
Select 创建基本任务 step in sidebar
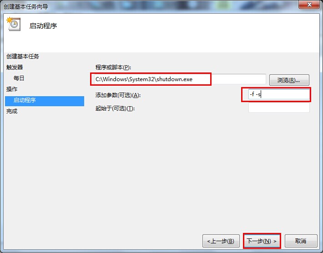(x=23, y=57)
